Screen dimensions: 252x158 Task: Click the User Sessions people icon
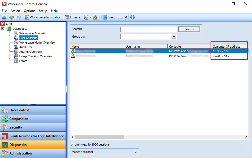[x=16, y=38]
